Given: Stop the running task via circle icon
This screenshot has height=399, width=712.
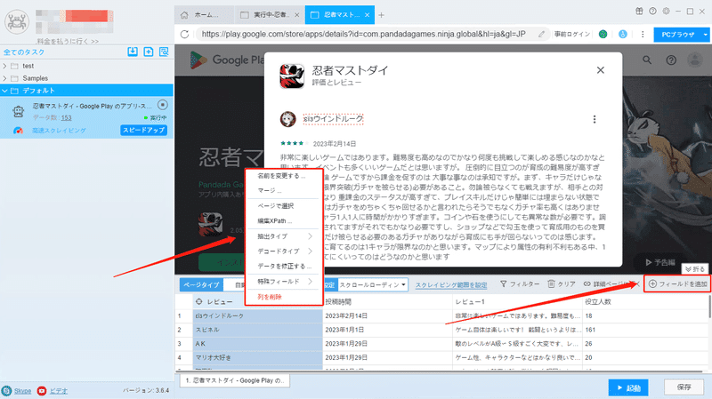Looking at the screenshot, I should click(x=163, y=105).
